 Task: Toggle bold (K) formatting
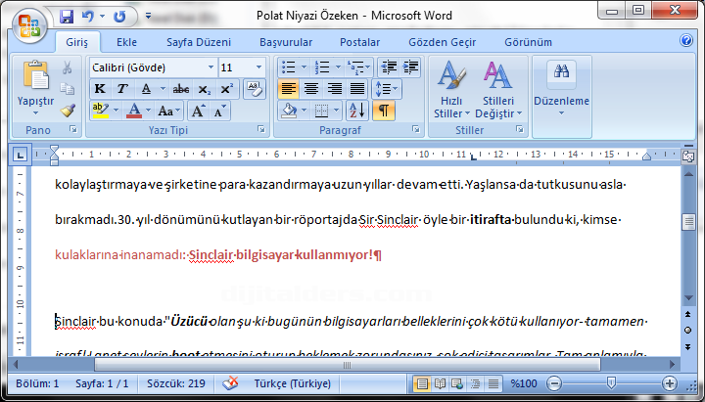tap(100, 89)
